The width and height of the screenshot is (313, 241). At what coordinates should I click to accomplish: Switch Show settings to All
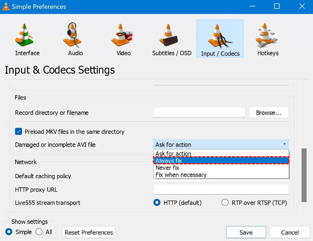coord(39,232)
